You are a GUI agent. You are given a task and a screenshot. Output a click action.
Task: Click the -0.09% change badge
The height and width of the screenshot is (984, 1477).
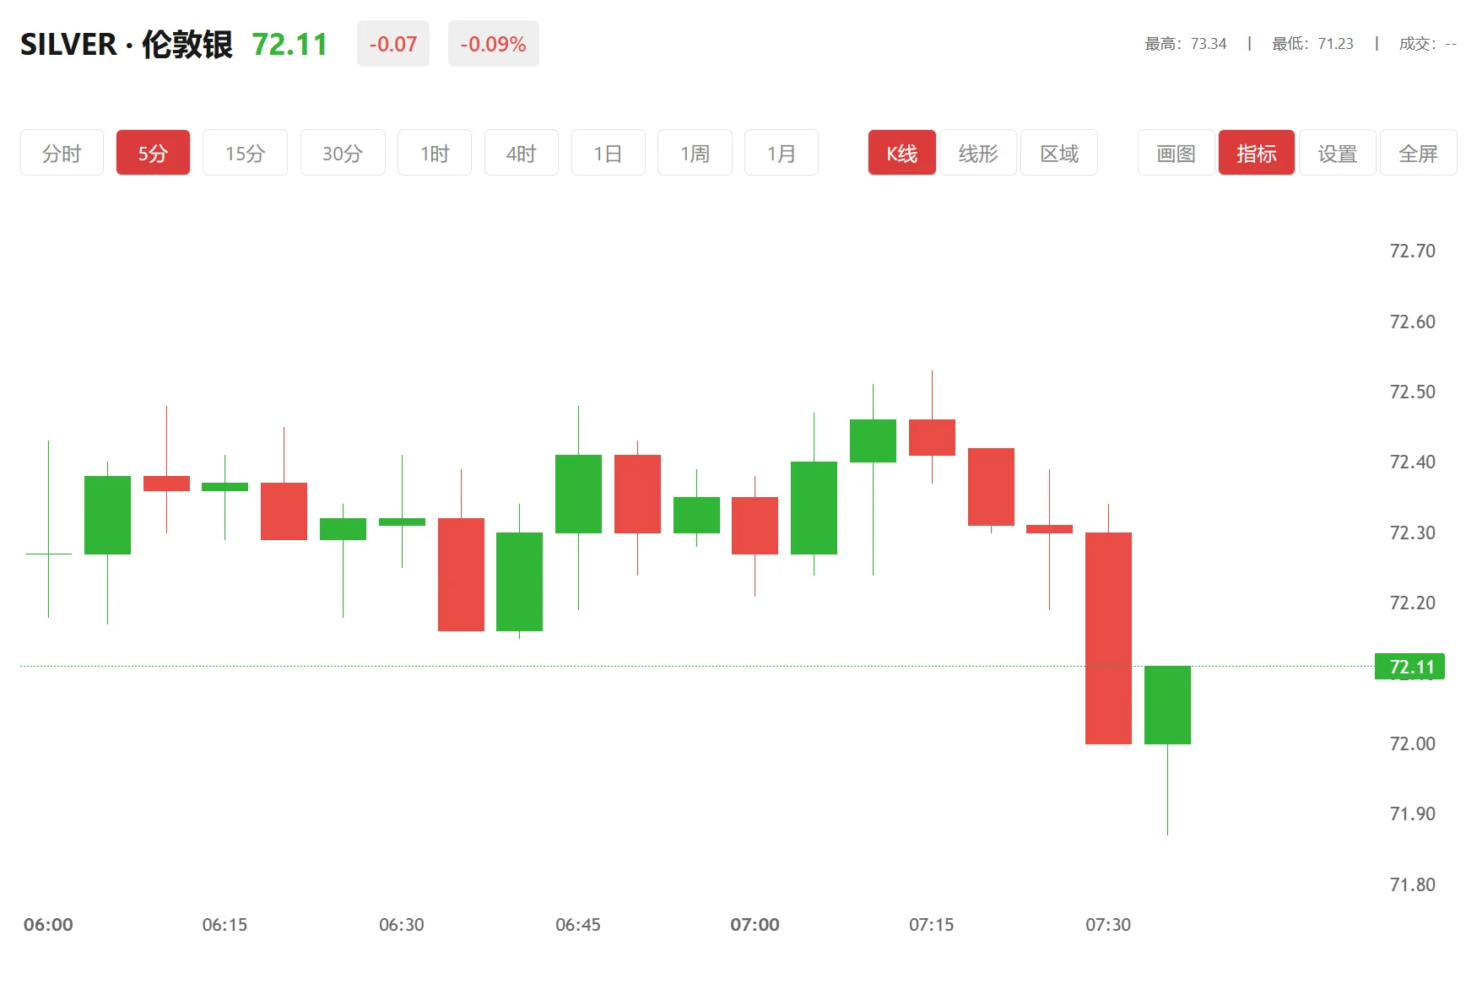(493, 44)
